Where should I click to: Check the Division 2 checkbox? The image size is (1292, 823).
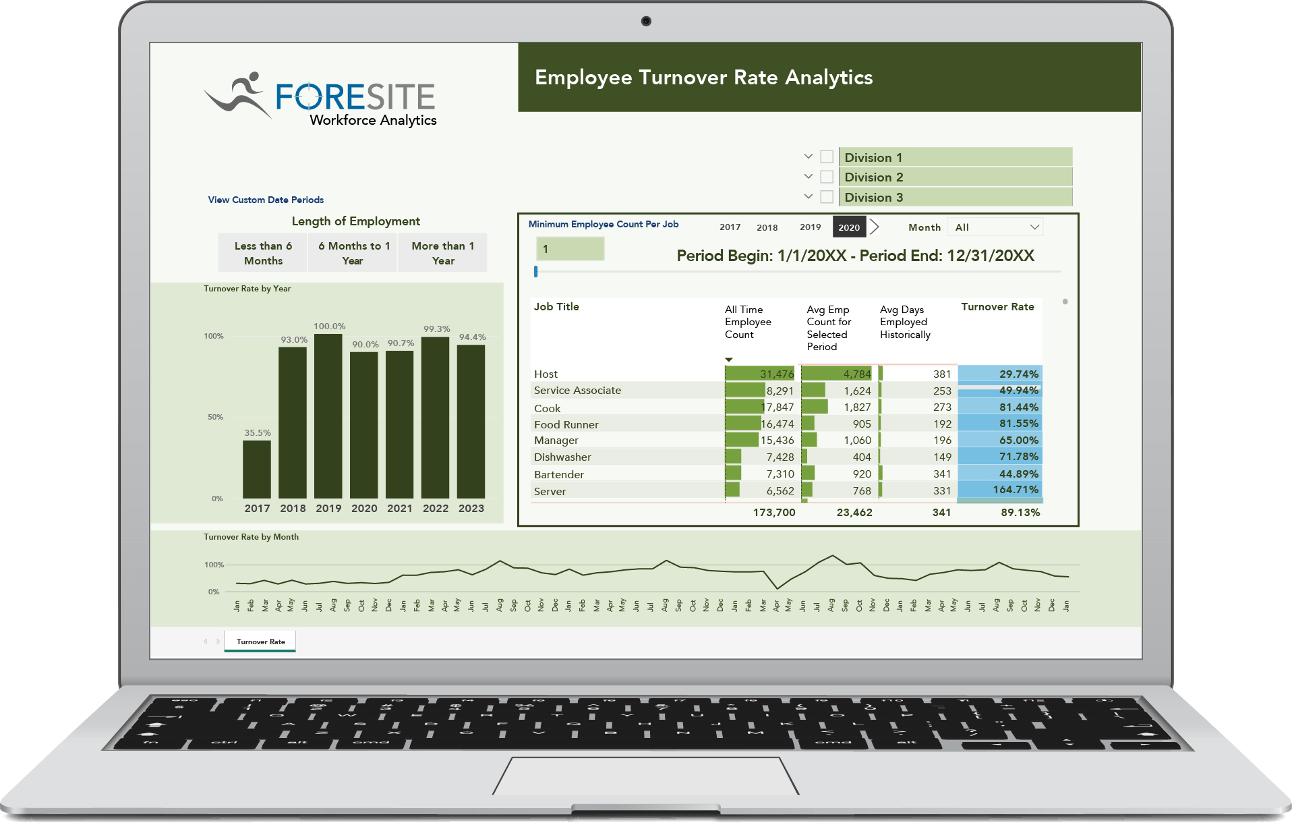[827, 176]
